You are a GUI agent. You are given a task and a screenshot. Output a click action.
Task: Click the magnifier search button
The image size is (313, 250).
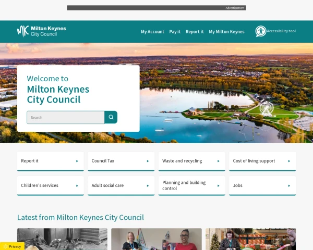111,117
